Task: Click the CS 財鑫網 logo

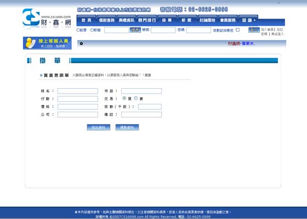Action: [47, 18]
